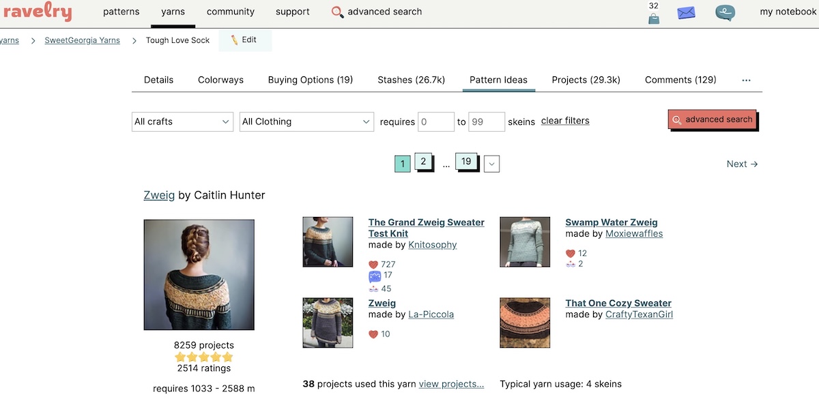Click the clear filters link
819x399 pixels.
[565, 121]
